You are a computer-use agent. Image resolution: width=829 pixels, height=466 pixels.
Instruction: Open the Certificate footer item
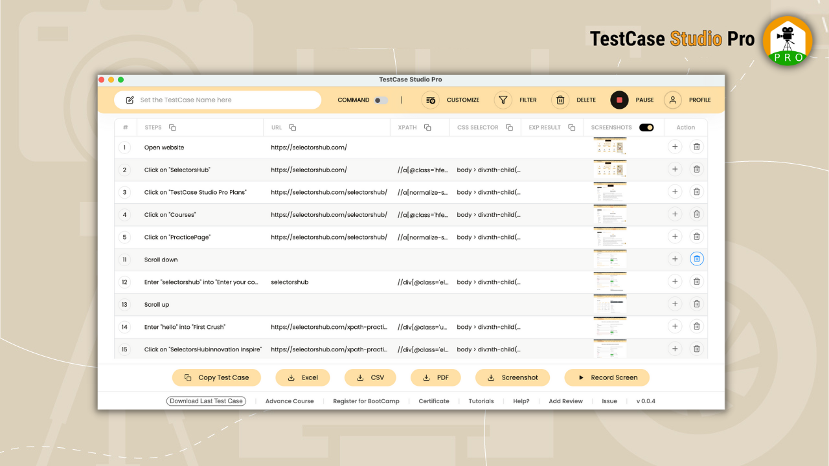[433, 401]
